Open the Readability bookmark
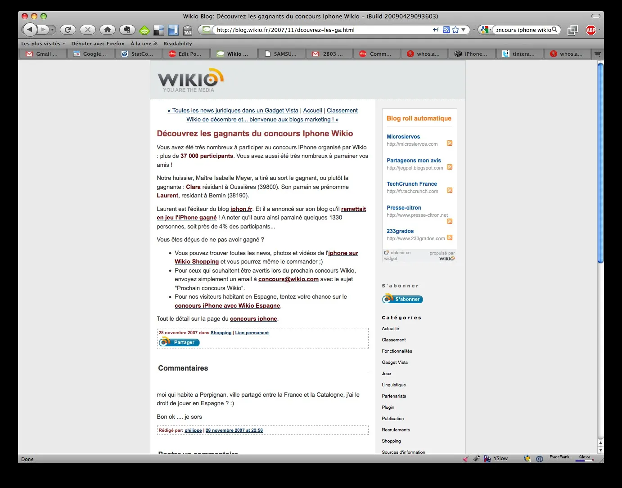622x488 pixels. point(178,44)
